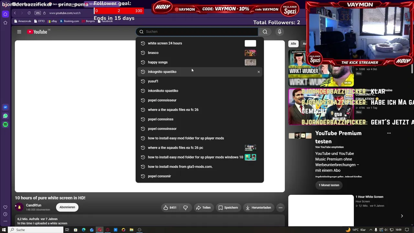Select the "Alle" filter chip
Image resolution: width=414 pixels, height=233 pixels.
pyautogui.click(x=293, y=43)
